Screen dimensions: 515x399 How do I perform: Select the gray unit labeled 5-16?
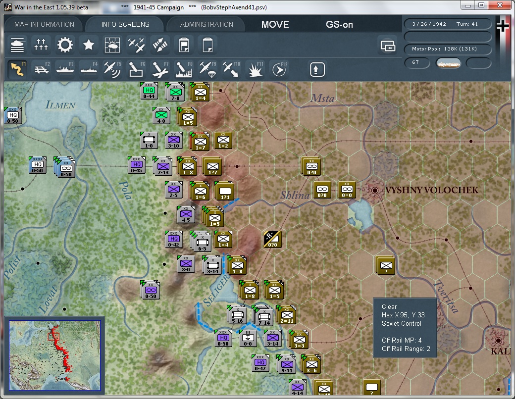(x=237, y=314)
